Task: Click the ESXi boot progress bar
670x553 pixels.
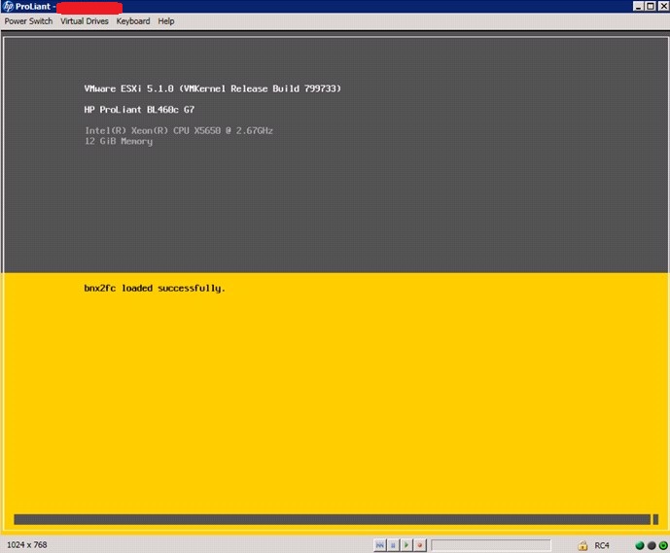Action: coord(335,519)
